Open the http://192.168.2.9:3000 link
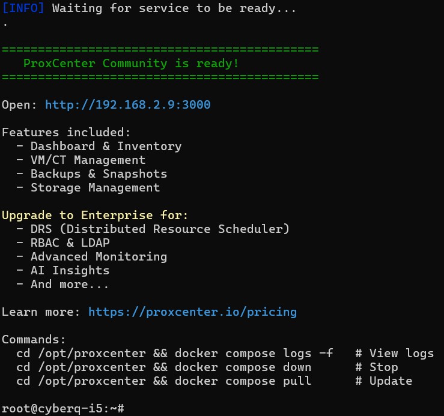Viewport: 444px width, 416px height. click(127, 105)
